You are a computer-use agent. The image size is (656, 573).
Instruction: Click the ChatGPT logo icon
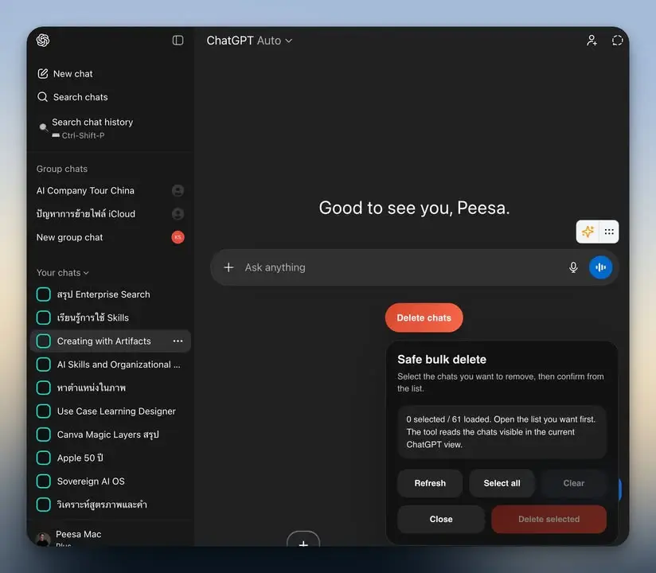coord(43,40)
